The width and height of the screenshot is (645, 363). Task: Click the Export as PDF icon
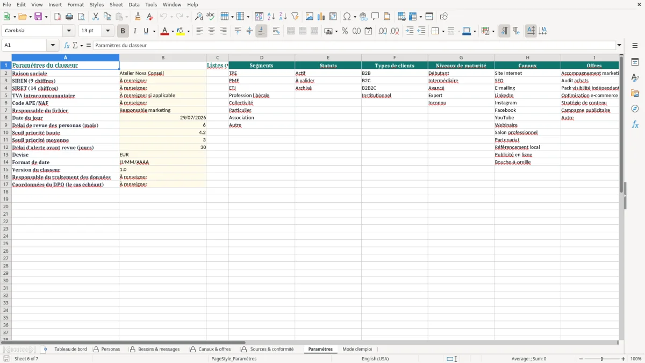tap(58, 17)
